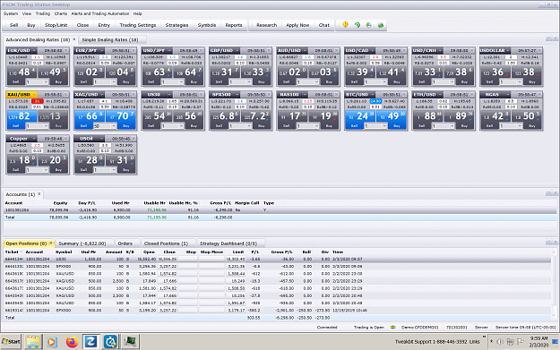Viewport: 560px width, 350px height.
Task: Close the BTC/USD rate tile
Action: point(404,95)
